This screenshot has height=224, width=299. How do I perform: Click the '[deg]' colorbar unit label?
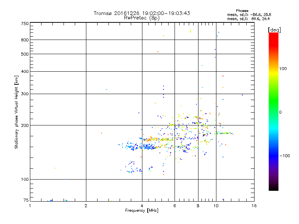274,30
